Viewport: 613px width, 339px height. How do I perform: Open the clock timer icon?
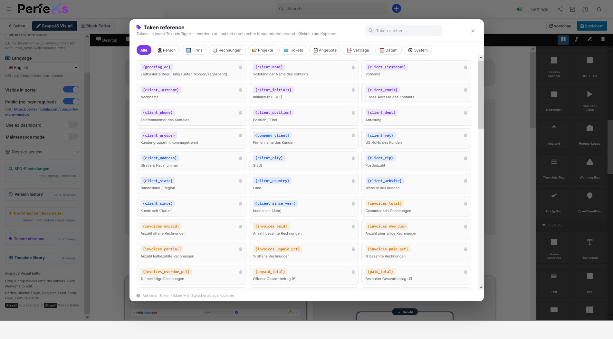coord(585,9)
